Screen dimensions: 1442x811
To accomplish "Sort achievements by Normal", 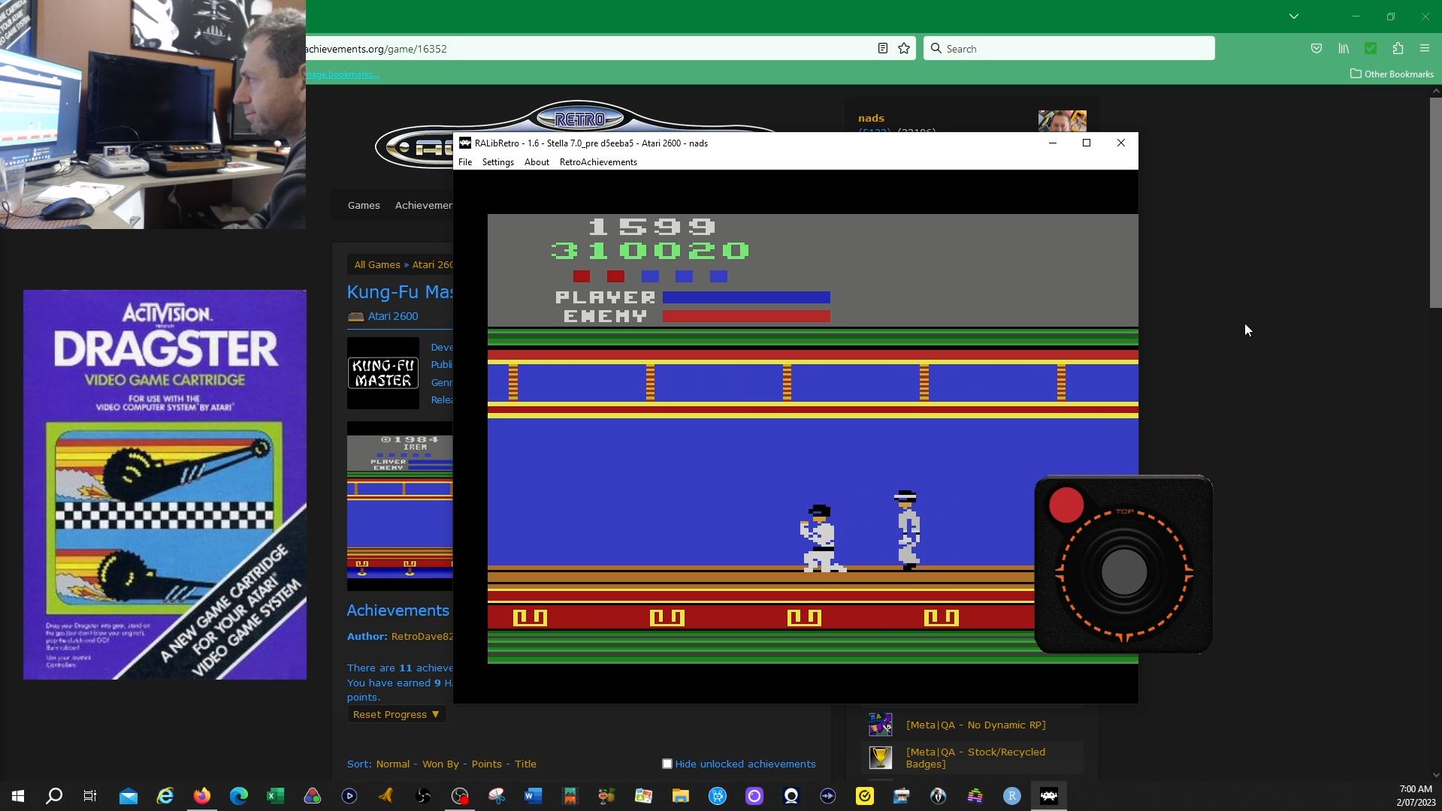I will tap(393, 764).
